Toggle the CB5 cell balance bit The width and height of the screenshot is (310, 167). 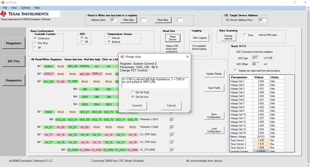85,89
